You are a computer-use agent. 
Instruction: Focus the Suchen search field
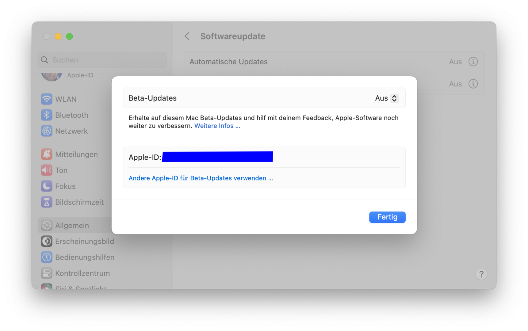click(x=104, y=60)
